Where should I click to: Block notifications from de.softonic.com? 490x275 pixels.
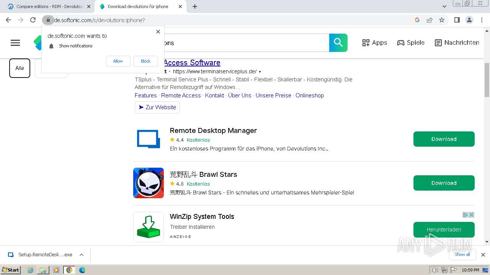pos(145,61)
